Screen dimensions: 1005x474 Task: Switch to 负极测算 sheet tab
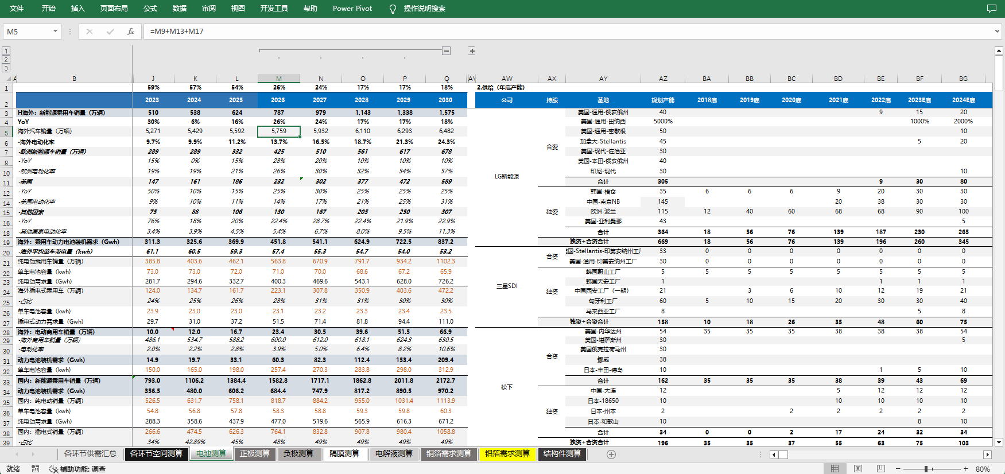[298, 454]
